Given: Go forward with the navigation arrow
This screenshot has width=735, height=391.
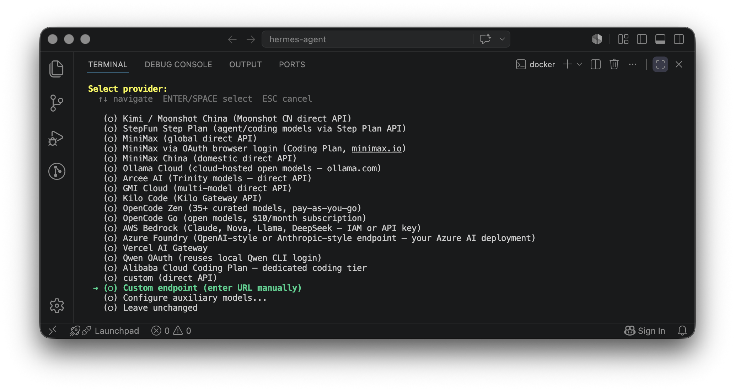Looking at the screenshot, I should click(x=251, y=39).
